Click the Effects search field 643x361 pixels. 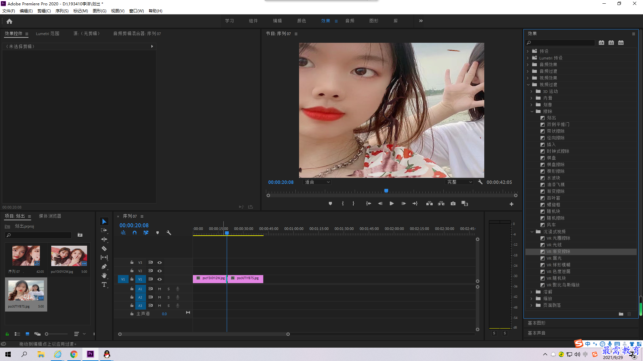[x=560, y=43]
